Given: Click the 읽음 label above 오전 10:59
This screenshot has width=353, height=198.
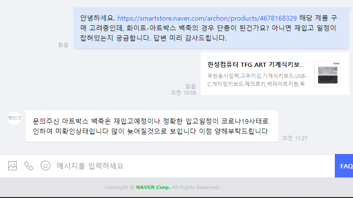Looking at the screenshot, I should pyautogui.click(x=191, y=87).
